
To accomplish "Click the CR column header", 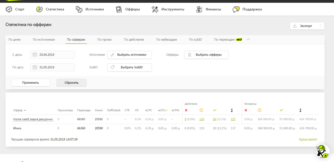I will click(137, 110).
